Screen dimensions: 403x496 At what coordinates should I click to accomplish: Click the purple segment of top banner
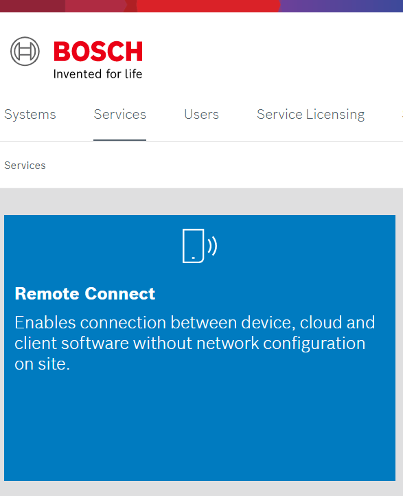(341, 5)
